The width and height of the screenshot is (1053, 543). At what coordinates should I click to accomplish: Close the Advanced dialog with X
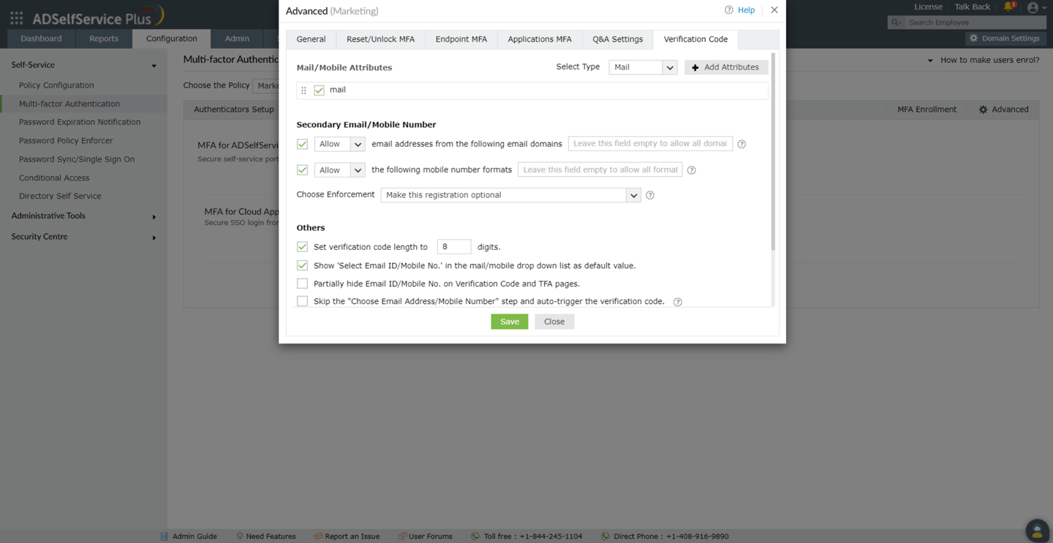pos(774,10)
